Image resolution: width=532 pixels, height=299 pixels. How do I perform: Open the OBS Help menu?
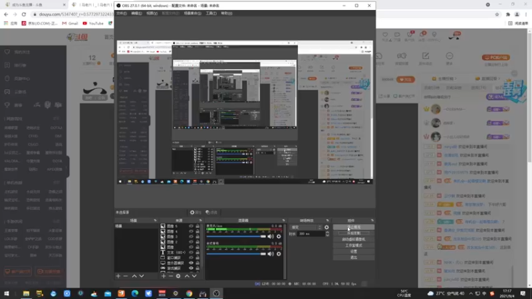click(x=227, y=13)
